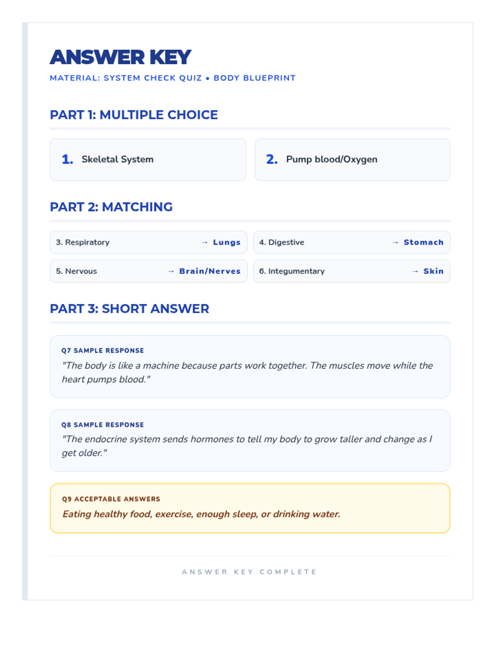Click the arrow before Stomach
This screenshot has height=660, width=495.
(x=395, y=243)
